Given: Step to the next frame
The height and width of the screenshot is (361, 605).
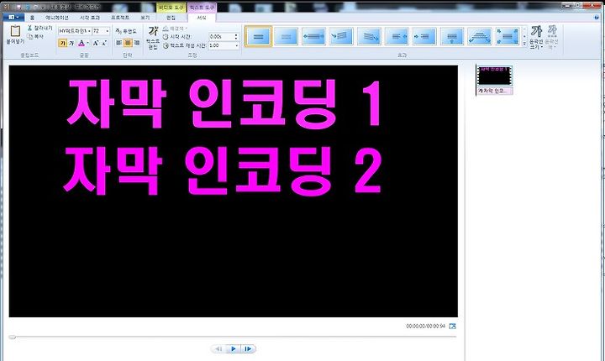Looking at the screenshot, I should 248,348.
